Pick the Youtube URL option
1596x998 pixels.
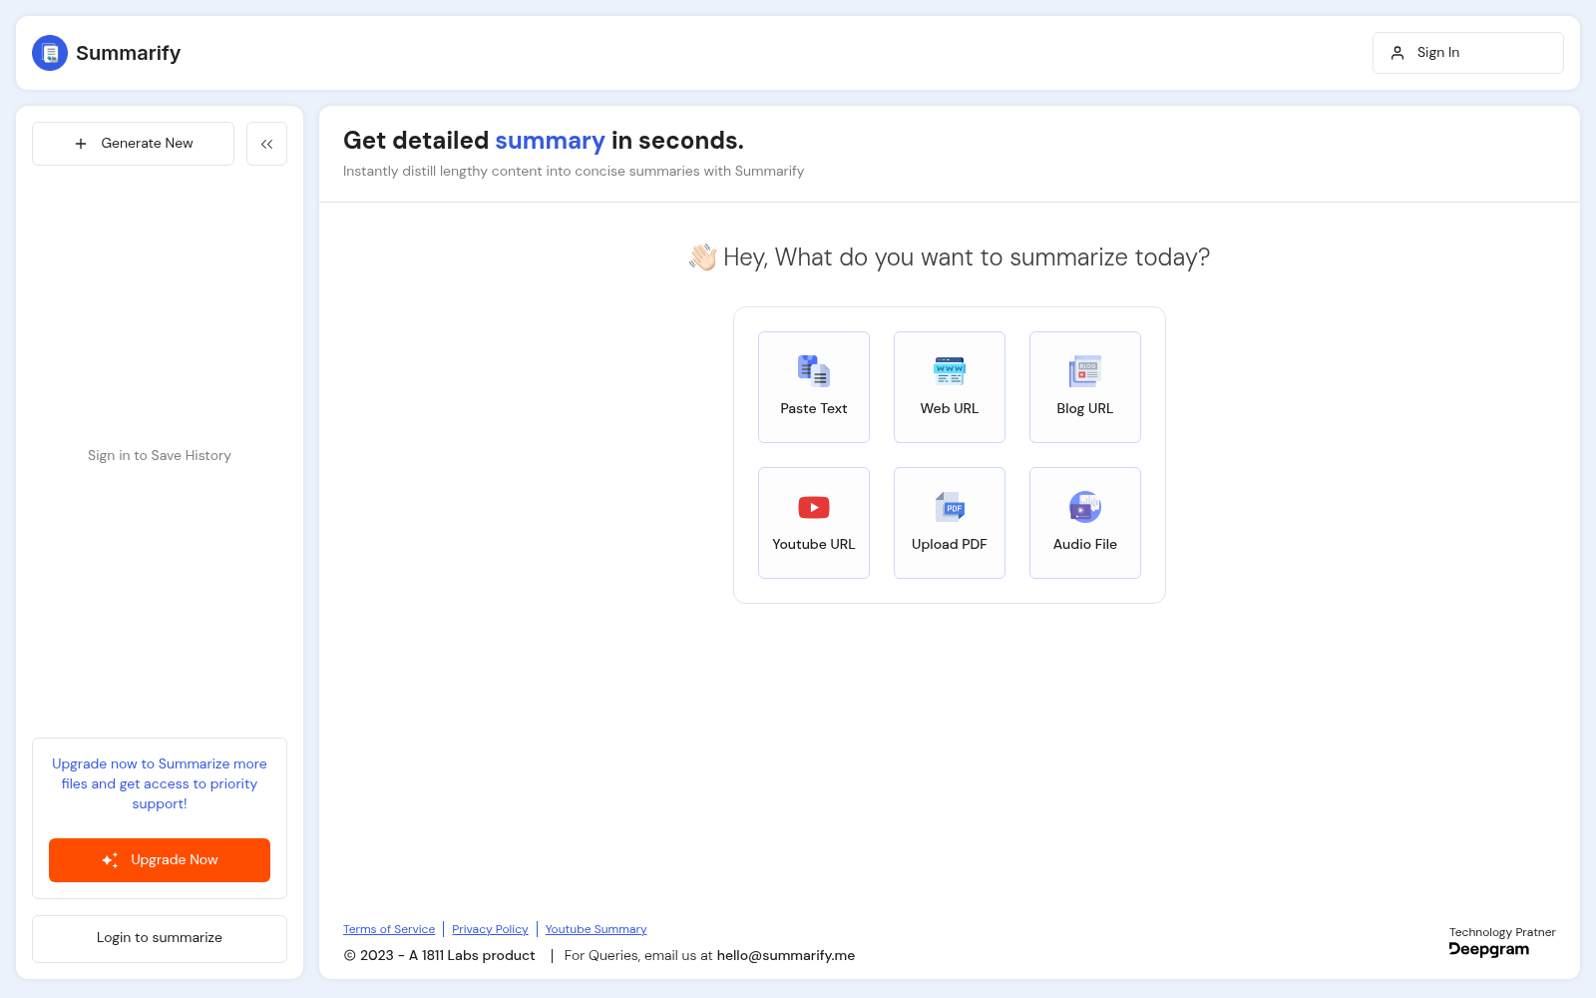814,523
